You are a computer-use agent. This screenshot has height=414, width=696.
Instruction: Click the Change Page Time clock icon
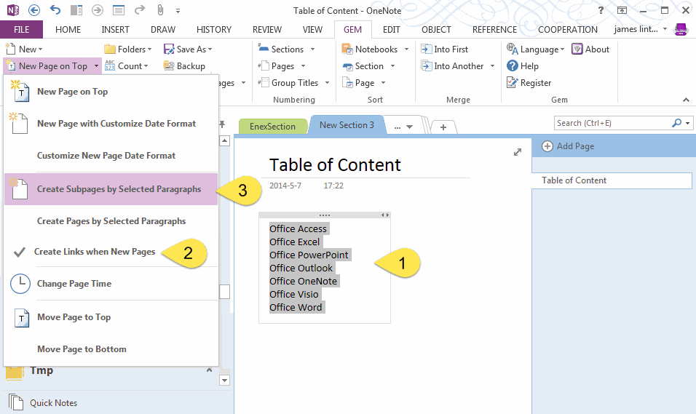pos(20,284)
